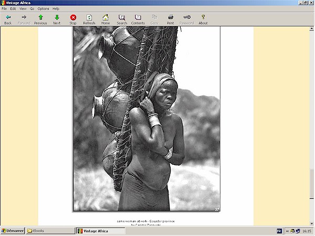Open the About dialog

coord(203,19)
